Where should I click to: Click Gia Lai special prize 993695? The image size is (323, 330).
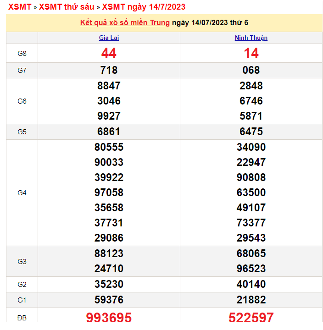(x=109, y=317)
